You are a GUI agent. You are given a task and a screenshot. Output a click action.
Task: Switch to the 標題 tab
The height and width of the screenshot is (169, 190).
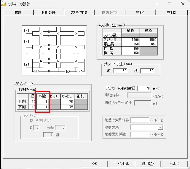point(18,12)
